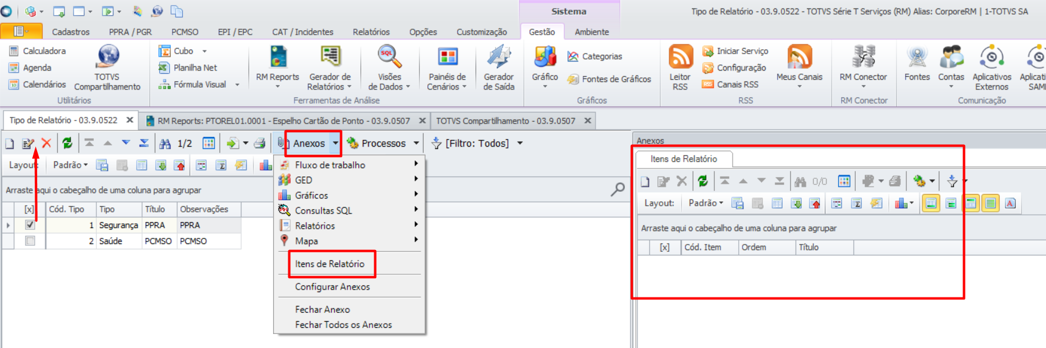Check the Saúde row checkbox
1046x348 pixels.
pyautogui.click(x=30, y=241)
